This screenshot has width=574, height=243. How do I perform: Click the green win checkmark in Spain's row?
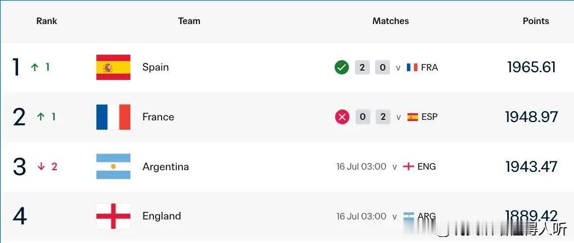point(342,67)
